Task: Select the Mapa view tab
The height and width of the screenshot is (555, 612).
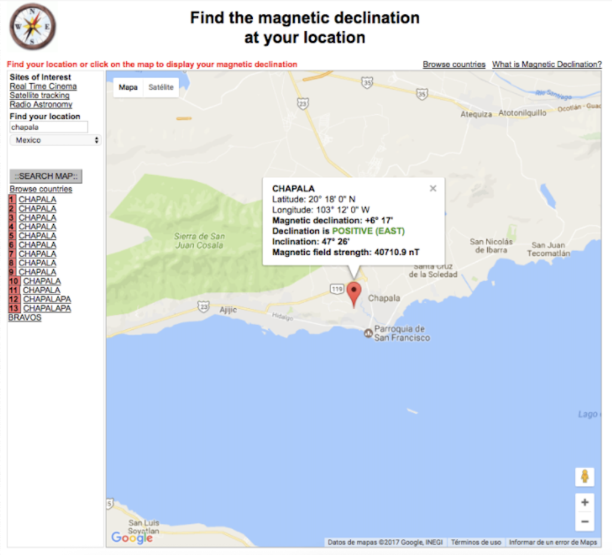Action: point(128,87)
